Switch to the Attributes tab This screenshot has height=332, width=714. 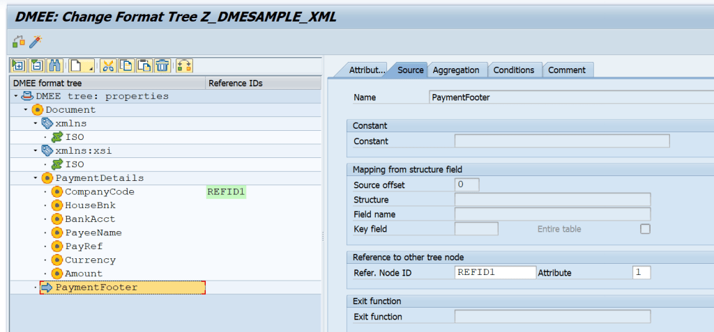(x=367, y=70)
